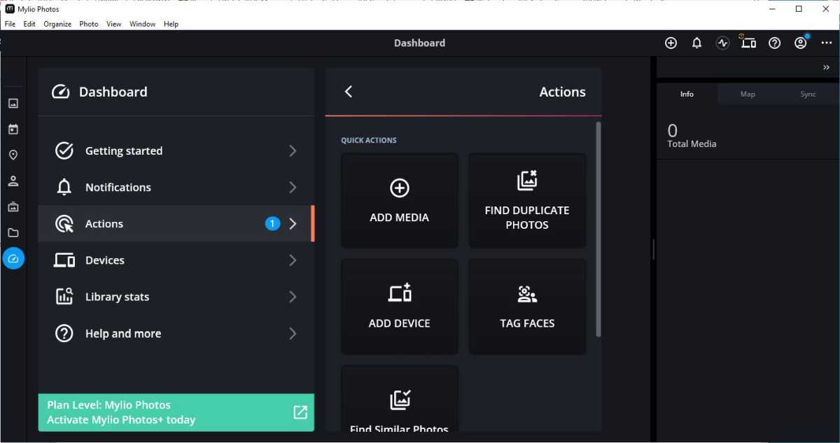The image size is (840, 443).
Task: Click the ADD DEVICE quick action card
Action: 399,307
